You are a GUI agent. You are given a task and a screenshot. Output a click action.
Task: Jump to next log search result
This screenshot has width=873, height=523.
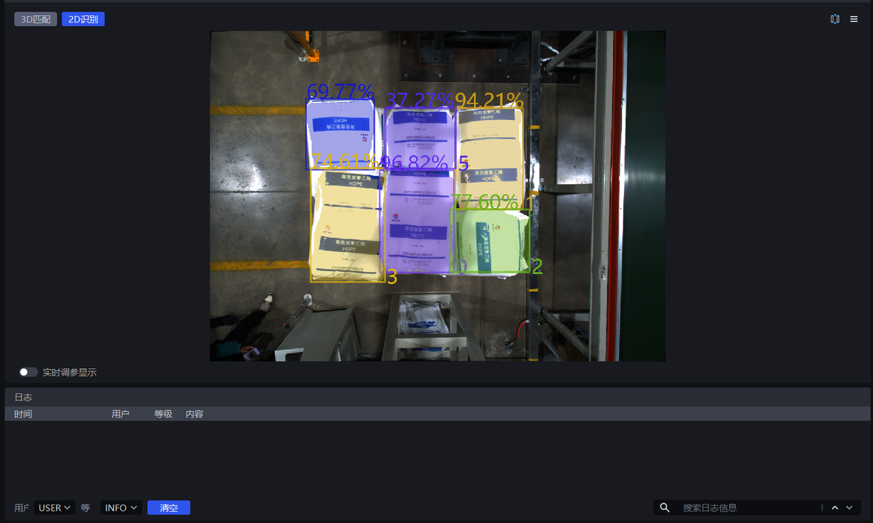(849, 507)
